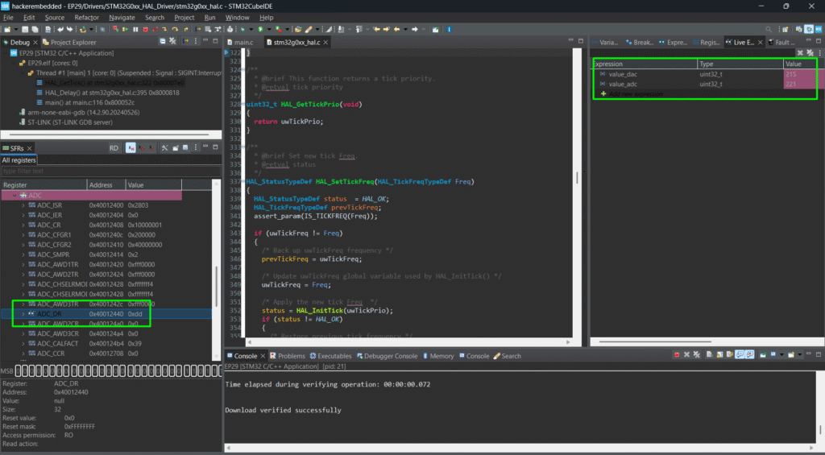
Task: Click Remove All icon in Live Expressions panel
Action: pyautogui.click(x=809, y=52)
